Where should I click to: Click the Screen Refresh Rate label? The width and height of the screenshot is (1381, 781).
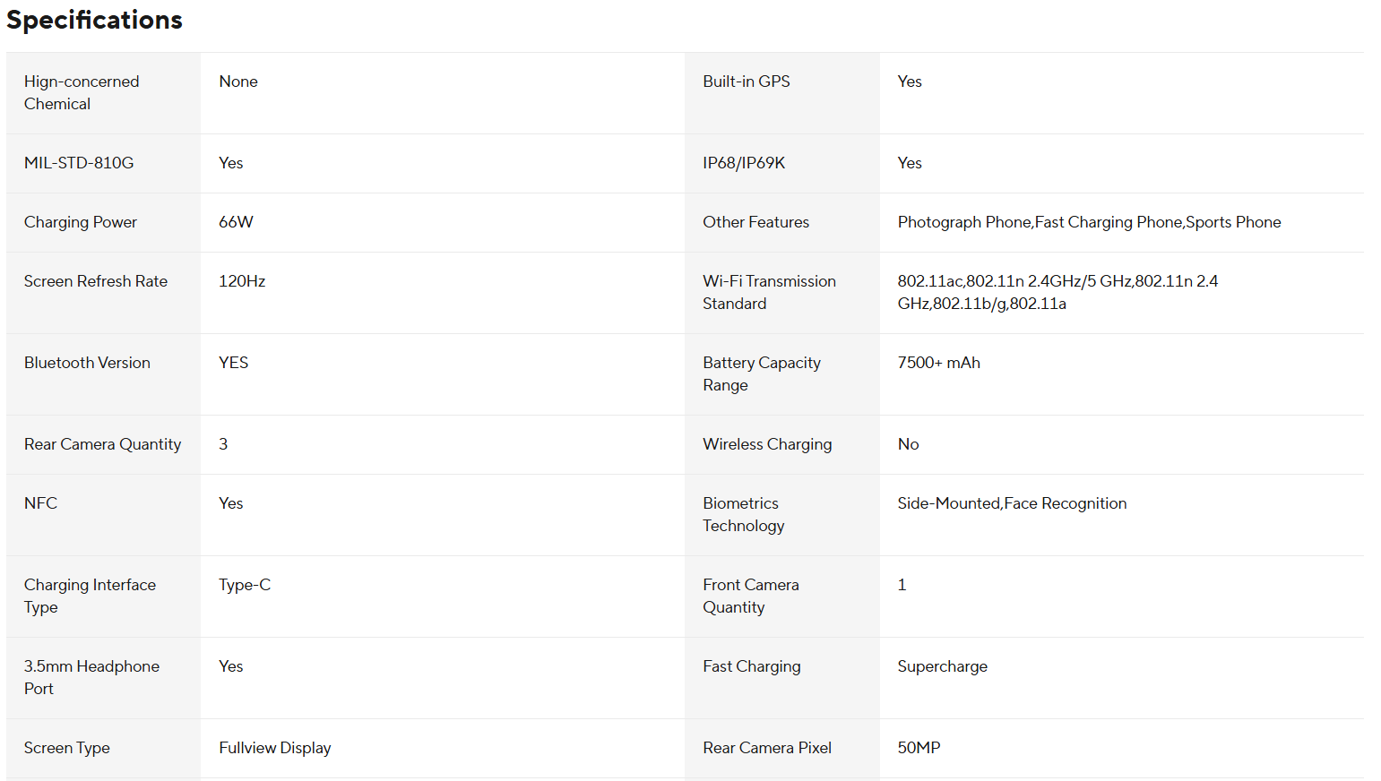[x=96, y=281]
